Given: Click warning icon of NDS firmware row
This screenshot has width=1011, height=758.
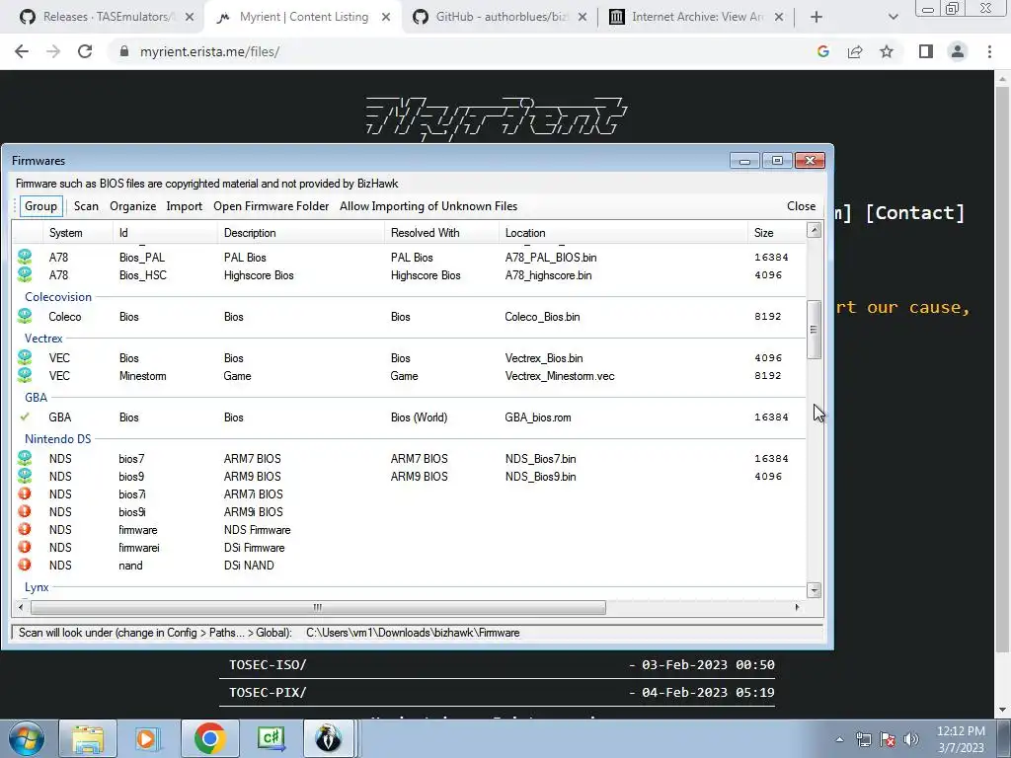Looking at the screenshot, I should coord(25,529).
